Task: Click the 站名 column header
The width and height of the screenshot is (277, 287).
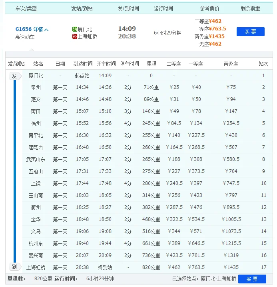Action: click(38, 64)
